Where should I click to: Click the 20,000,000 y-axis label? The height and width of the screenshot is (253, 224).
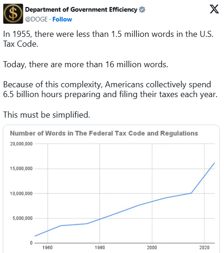pyautogui.click(x=21, y=144)
